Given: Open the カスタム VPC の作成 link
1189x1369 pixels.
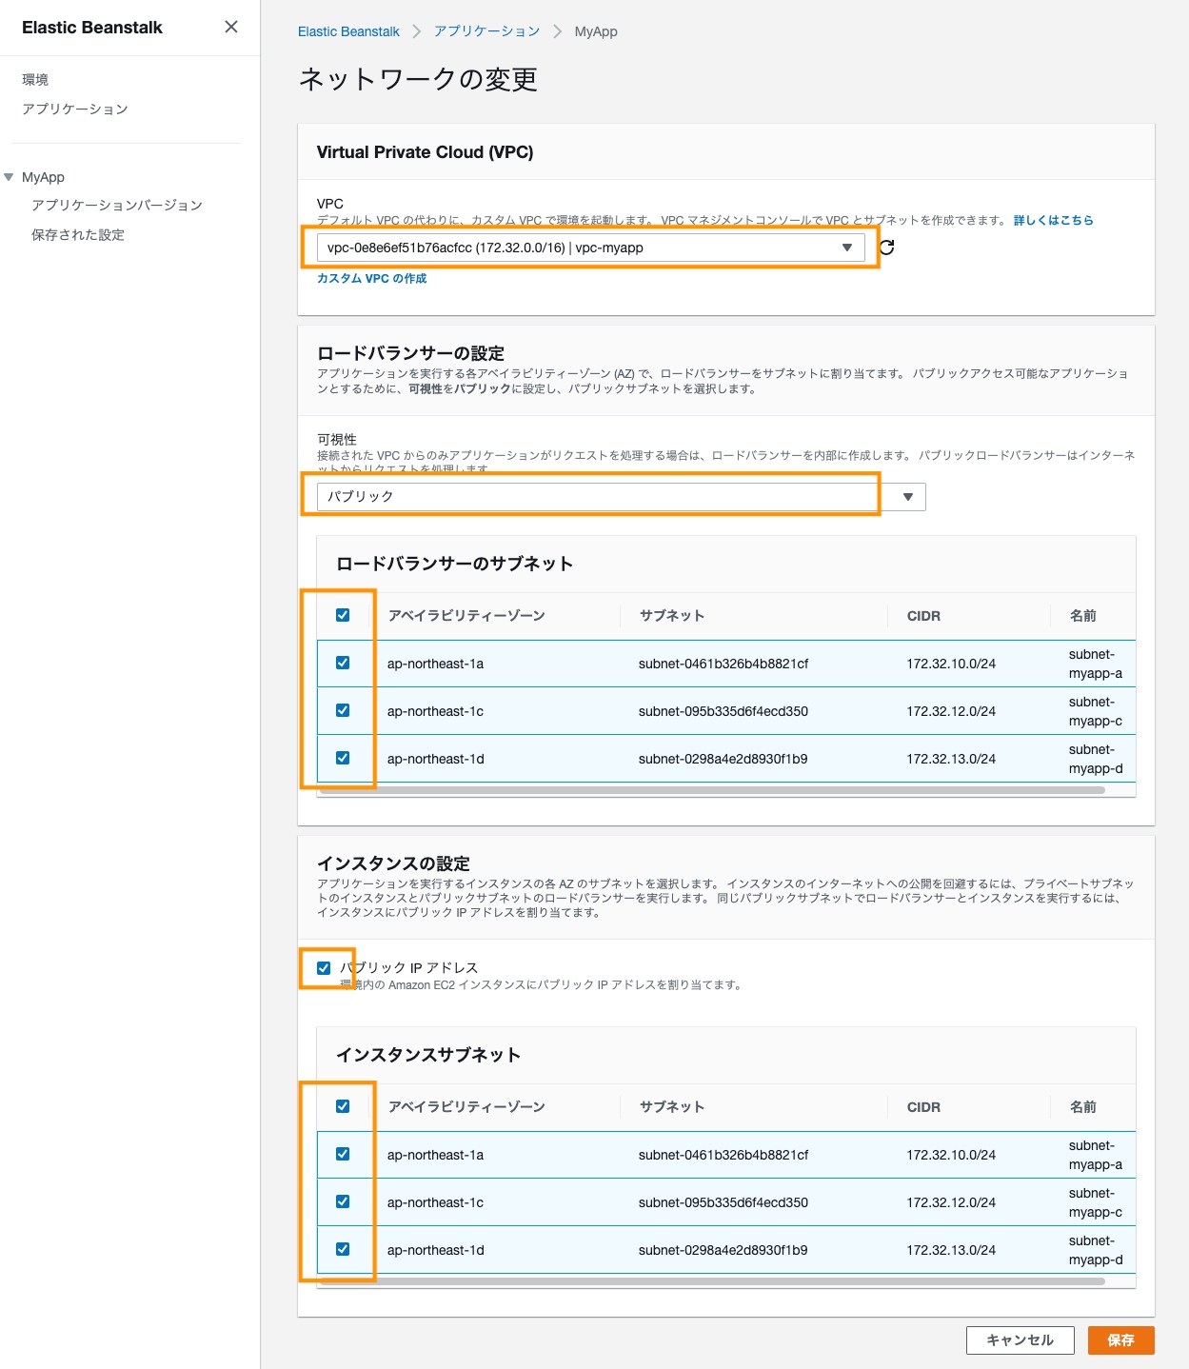Looking at the screenshot, I should (x=371, y=279).
